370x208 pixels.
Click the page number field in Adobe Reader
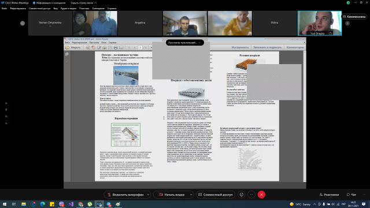pos(140,47)
